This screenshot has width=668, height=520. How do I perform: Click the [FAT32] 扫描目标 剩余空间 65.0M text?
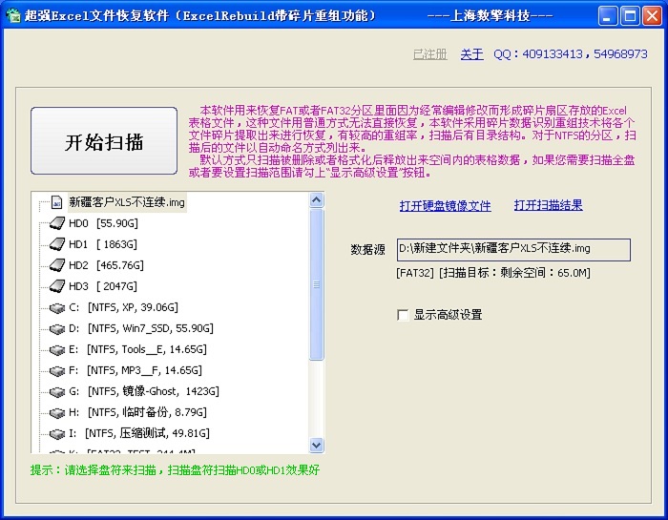point(493,273)
